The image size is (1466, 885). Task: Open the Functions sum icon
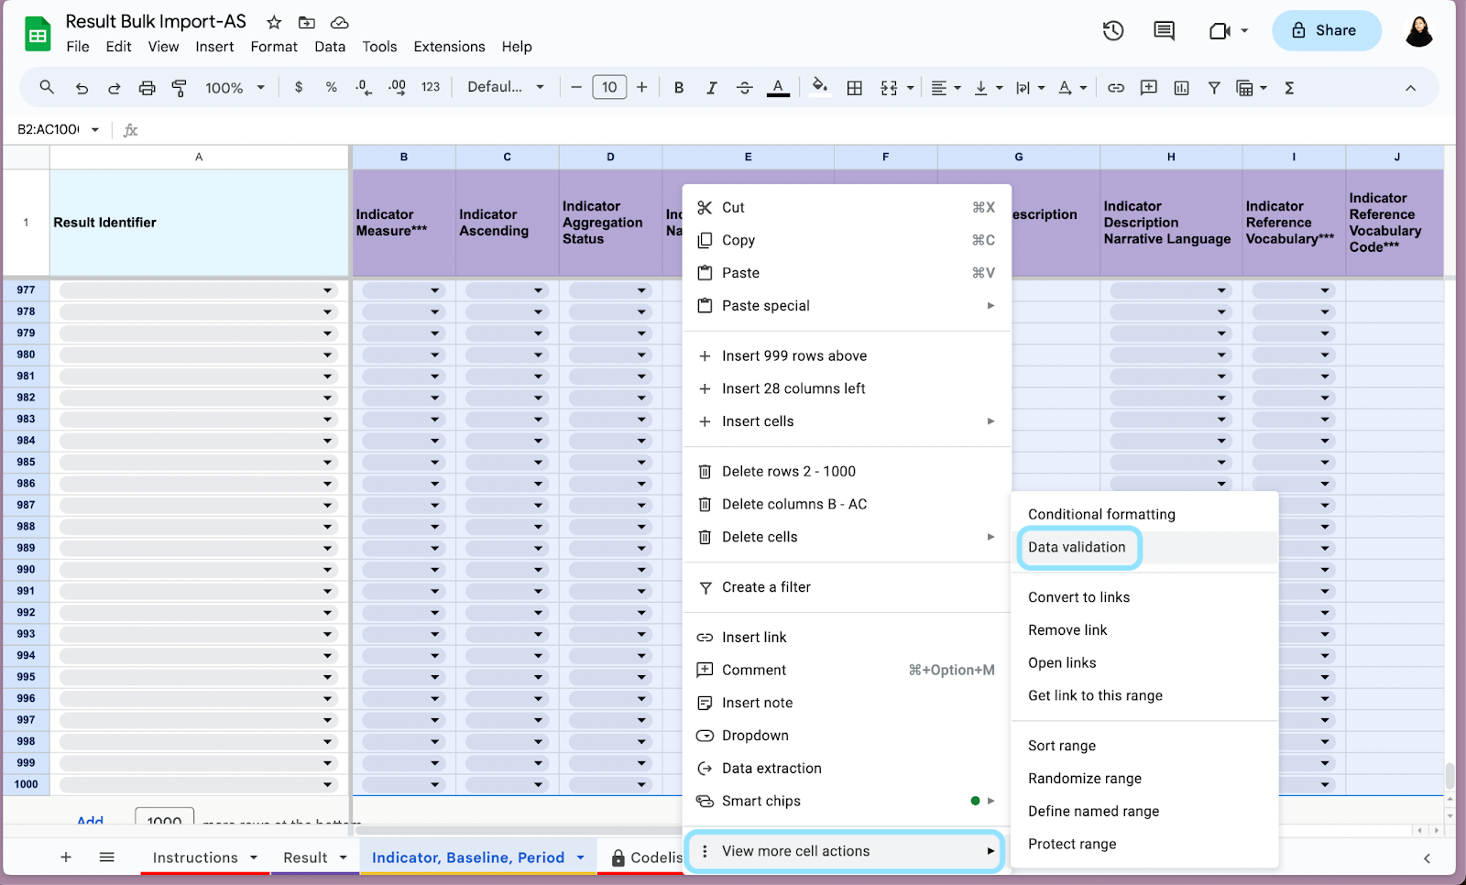tap(1289, 87)
